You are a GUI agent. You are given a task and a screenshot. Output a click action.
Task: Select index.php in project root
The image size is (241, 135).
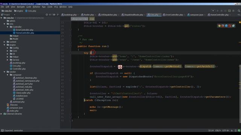(x=14, y=111)
